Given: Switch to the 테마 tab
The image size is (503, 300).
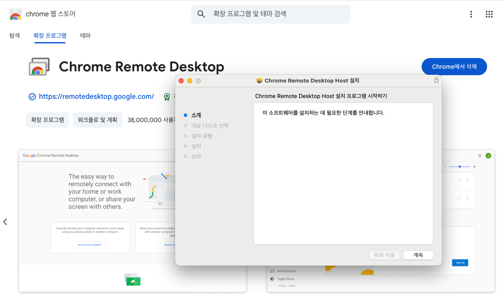Looking at the screenshot, I should tap(85, 36).
